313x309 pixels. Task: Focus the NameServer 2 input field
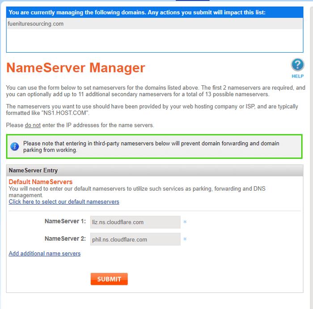click(135, 239)
